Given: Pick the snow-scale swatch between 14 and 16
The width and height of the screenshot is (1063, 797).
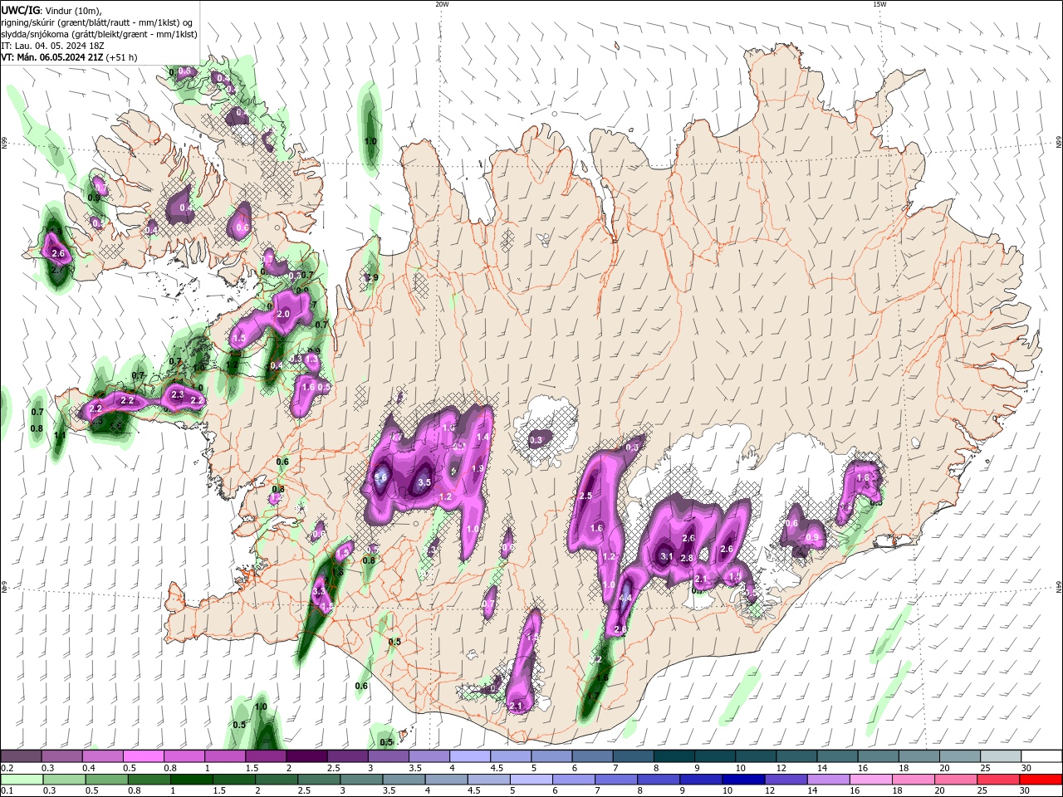Looking at the screenshot, I should click(x=838, y=756).
